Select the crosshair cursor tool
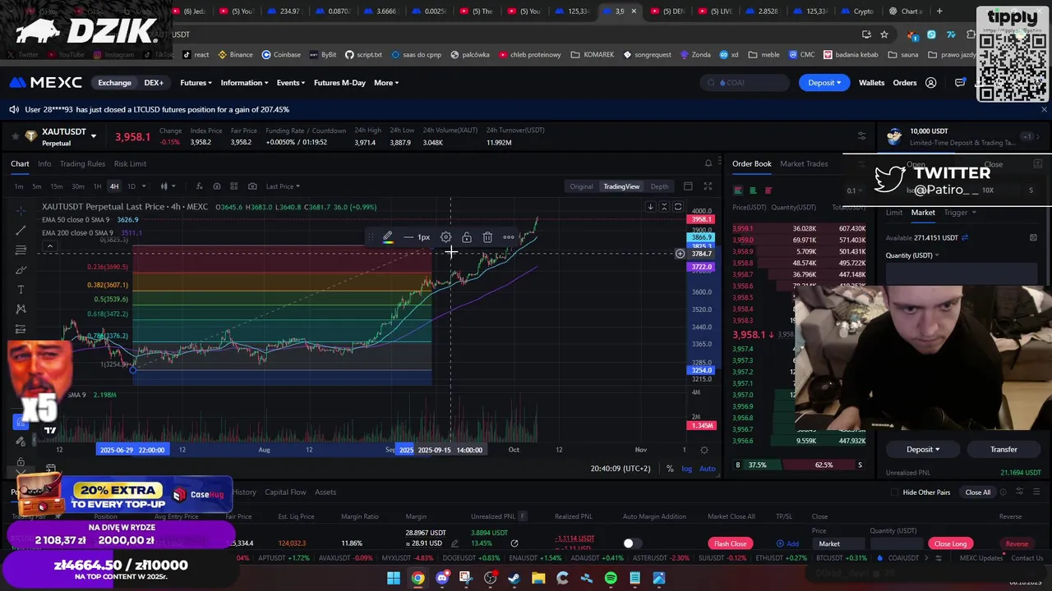The image size is (1052, 591). coord(21,211)
